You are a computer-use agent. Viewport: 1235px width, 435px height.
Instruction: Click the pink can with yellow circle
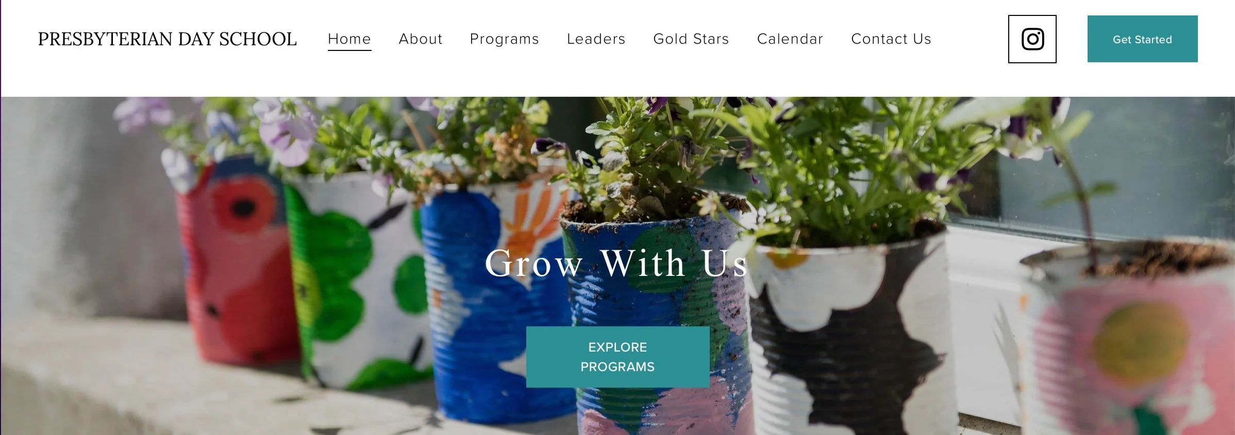[1129, 345]
